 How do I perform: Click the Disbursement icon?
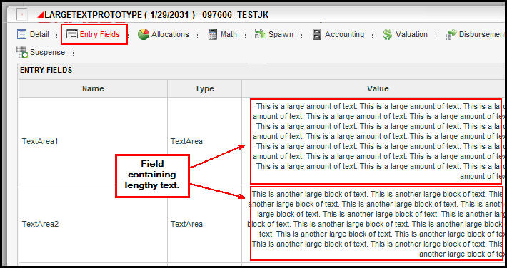click(x=451, y=34)
